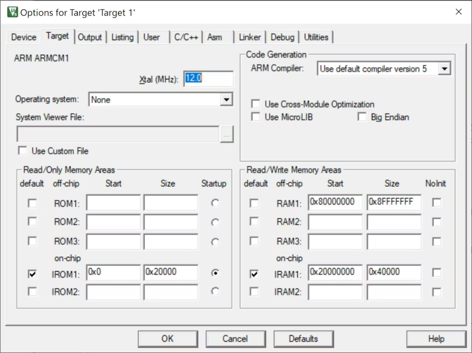Viewport: 472px width, 353px height.
Task: Click RAM1 Size field showing 0x8FFFFFFF
Action: 394,202
